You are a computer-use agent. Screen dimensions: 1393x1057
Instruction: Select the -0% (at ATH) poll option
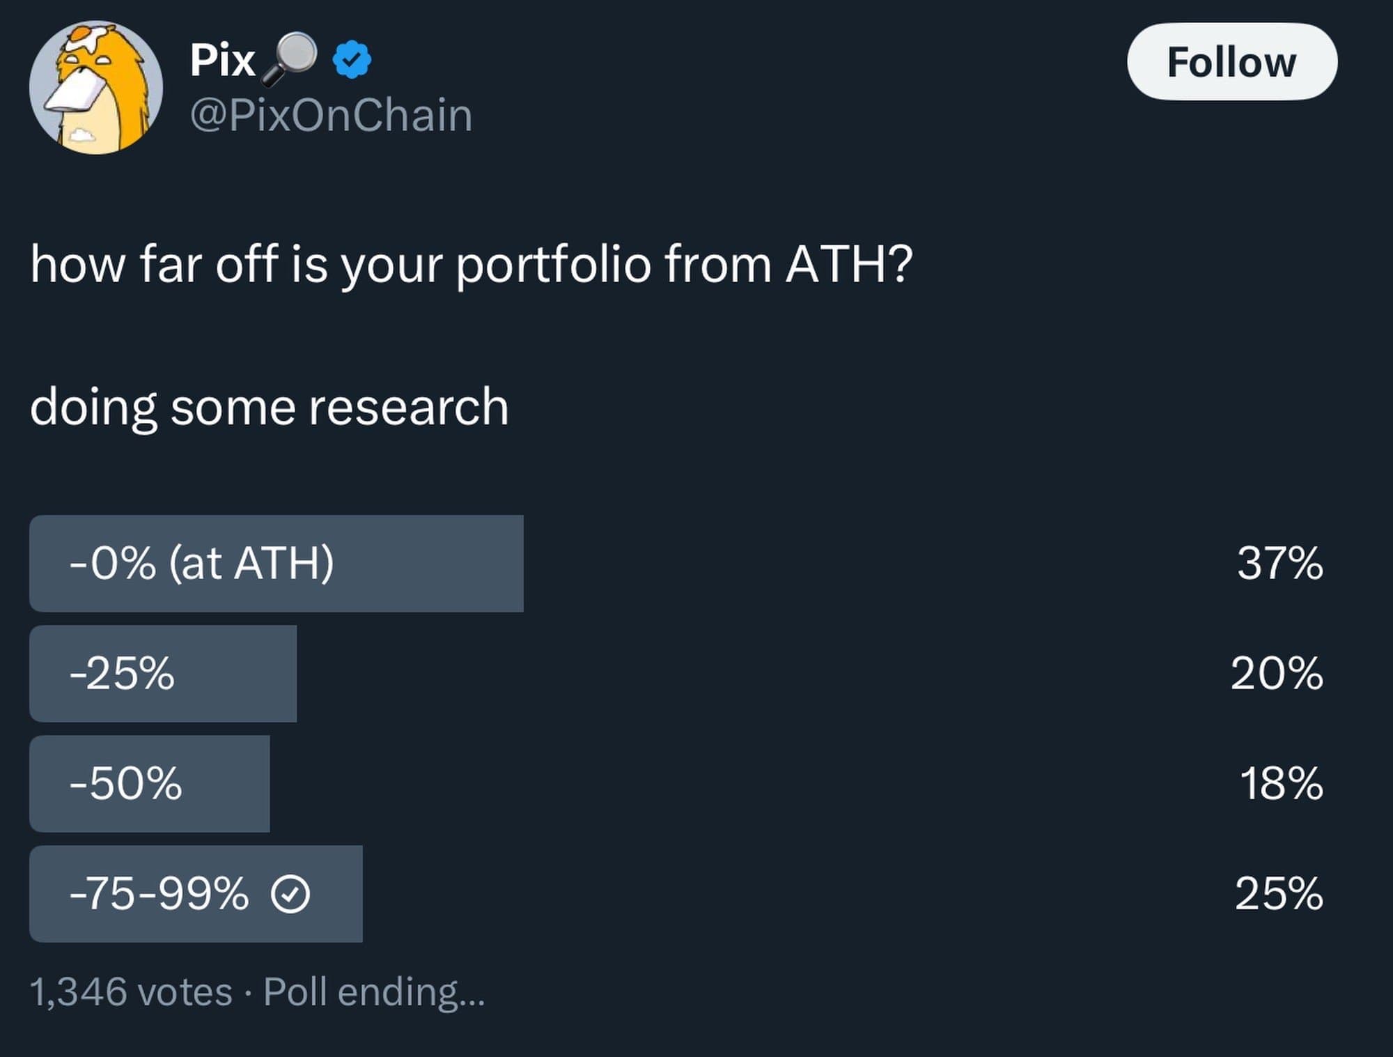click(x=202, y=563)
